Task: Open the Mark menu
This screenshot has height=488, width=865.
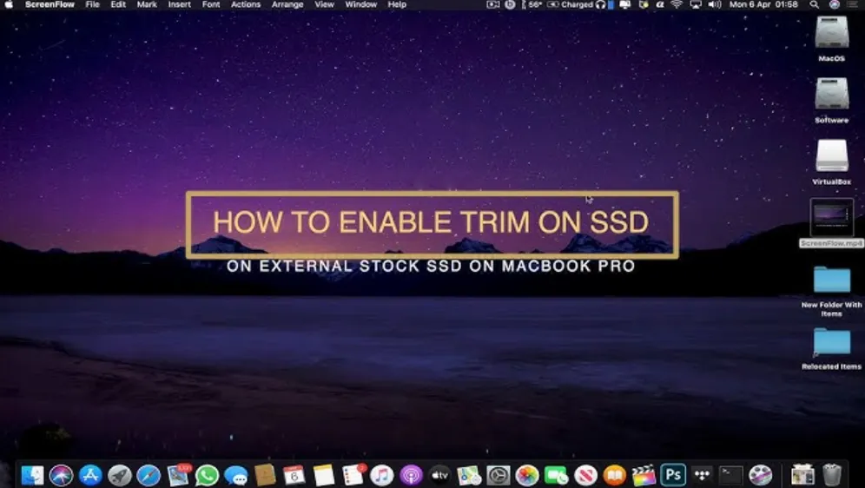Action: (147, 4)
